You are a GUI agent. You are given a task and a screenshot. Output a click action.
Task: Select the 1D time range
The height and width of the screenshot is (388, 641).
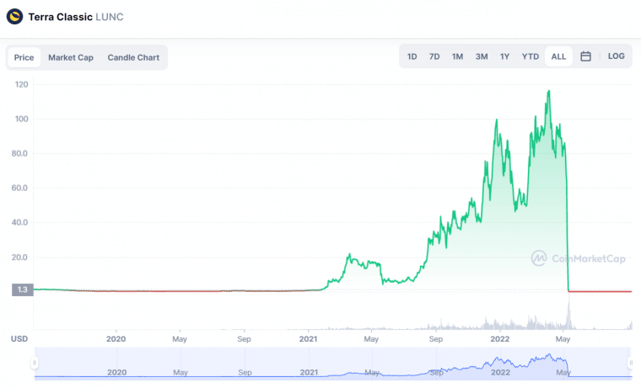[x=412, y=56]
